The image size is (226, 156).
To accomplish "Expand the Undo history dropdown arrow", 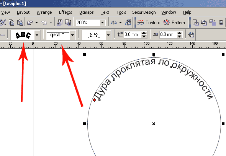I will click(x=36, y=23).
